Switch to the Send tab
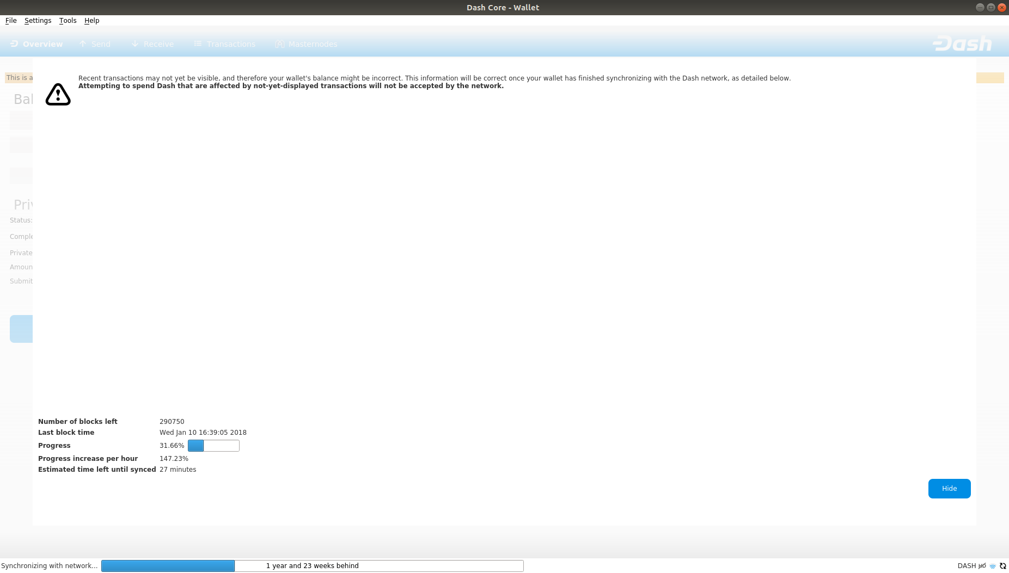This screenshot has width=1009, height=573. click(x=95, y=44)
